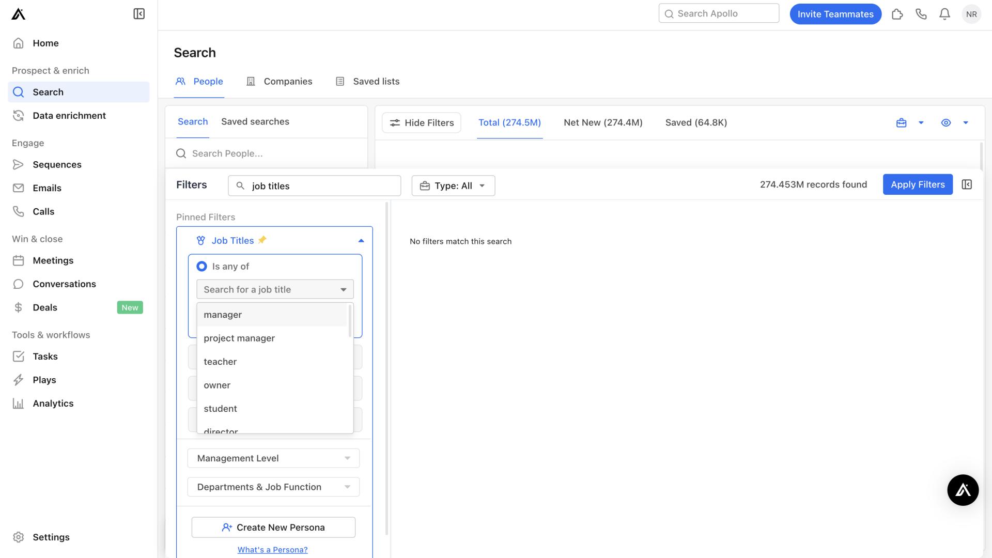Select the Net New (274.4M) tab
The height and width of the screenshot is (558, 992).
(603, 123)
